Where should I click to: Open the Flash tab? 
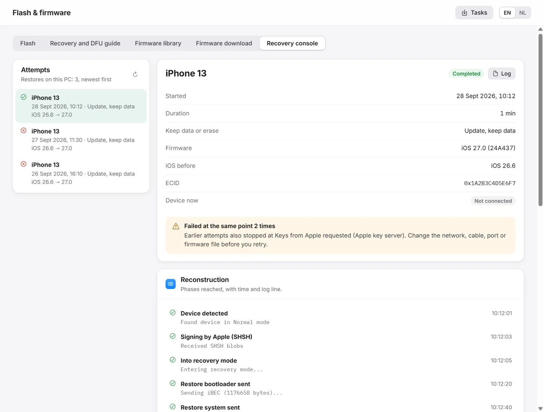(28, 43)
